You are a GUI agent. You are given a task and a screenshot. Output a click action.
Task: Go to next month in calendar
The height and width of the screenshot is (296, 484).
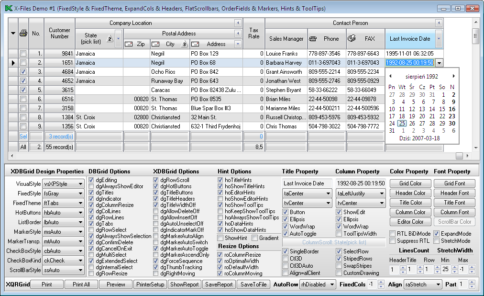454,76
